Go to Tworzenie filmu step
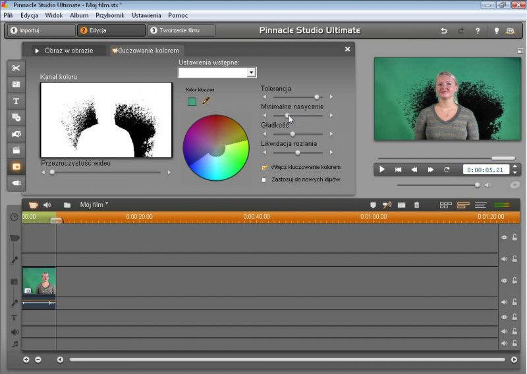The width and height of the screenshot is (527, 374). point(180,30)
